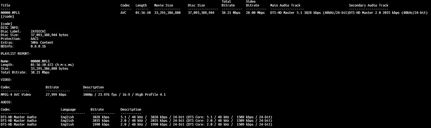Click the 28.00 Mbps video bitrate summary value

[255, 13]
